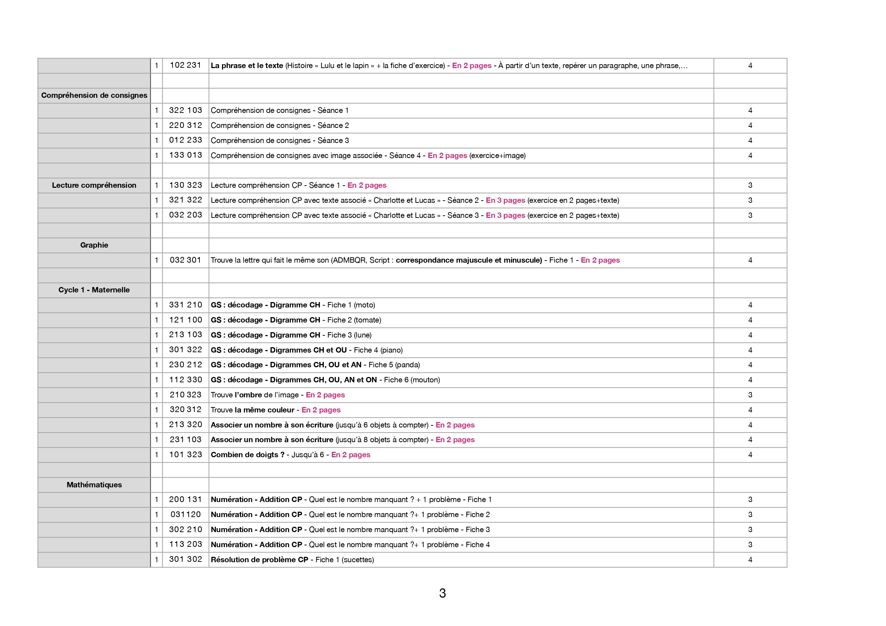Select 'Résolution de problème CP - Fiche 1 (sucettes)'
The width and height of the screenshot is (886, 626).
pyautogui.click(x=292, y=559)
